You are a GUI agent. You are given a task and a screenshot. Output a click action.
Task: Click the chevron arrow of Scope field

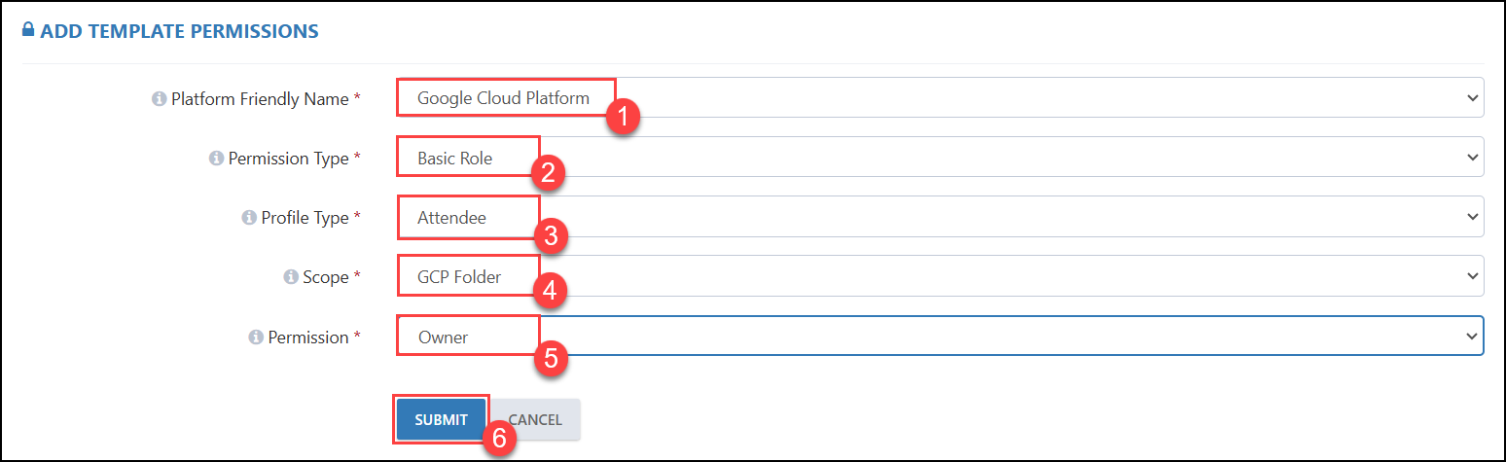[1471, 276]
